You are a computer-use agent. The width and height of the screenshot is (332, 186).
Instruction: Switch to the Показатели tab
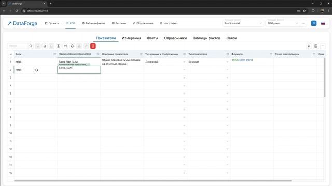click(106, 38)
